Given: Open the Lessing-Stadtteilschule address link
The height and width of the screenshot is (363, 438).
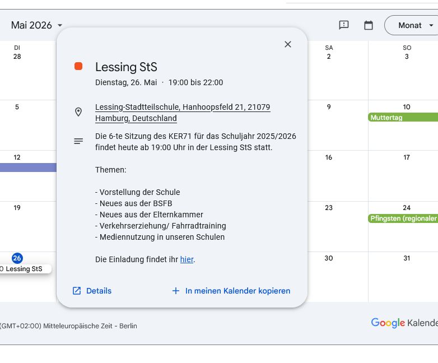Looking at the screenshot, I should [x=183, y=113].
